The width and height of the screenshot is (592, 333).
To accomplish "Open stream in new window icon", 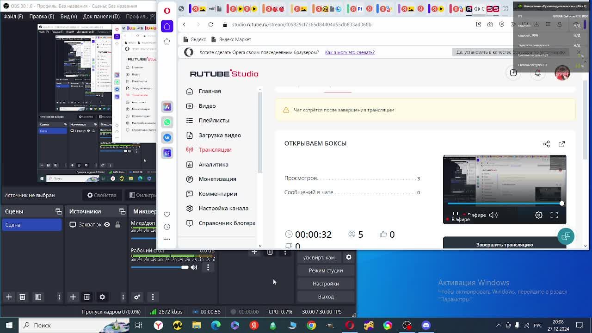I will (561, 144).
